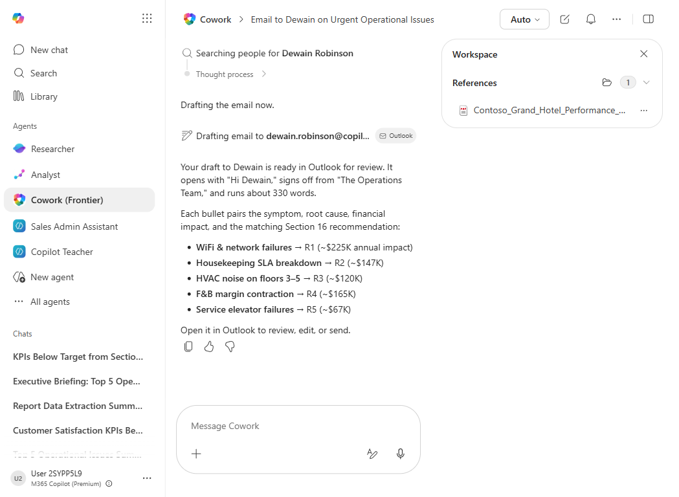Open Contoso_Grand_Hotel_Performance file
Screen dimensions: 679x497
[x=549, y=111]
